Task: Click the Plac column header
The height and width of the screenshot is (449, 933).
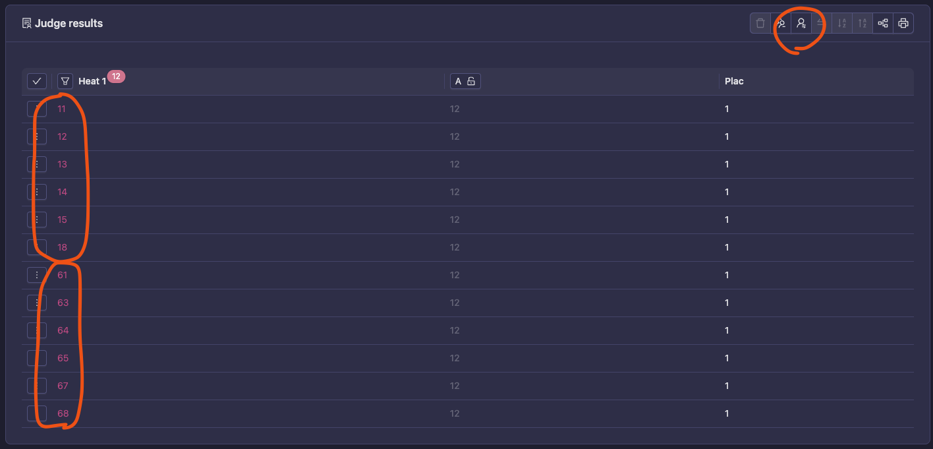Action: (734, 81)
